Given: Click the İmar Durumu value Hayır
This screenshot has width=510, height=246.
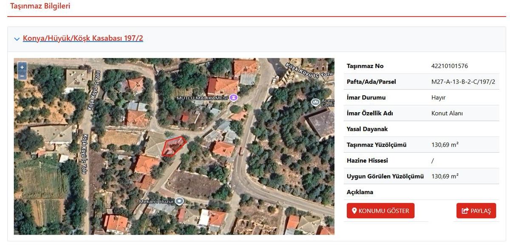Looking at the screenshot, I should 438,97.
